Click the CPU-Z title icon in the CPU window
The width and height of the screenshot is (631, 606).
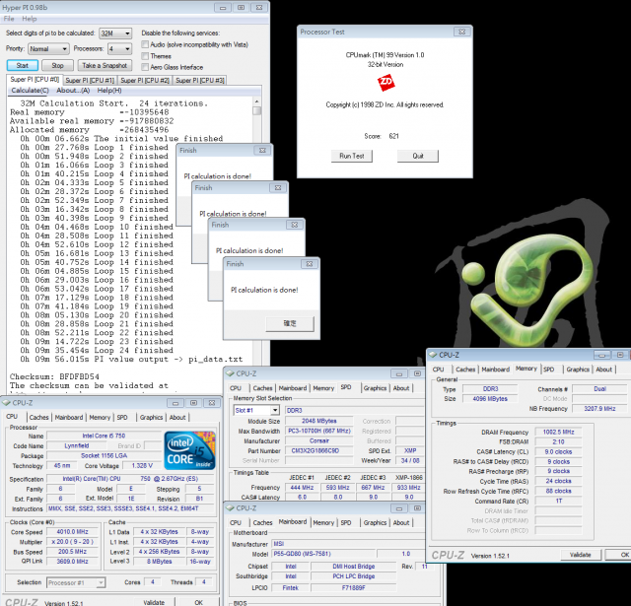pos(7,403)
